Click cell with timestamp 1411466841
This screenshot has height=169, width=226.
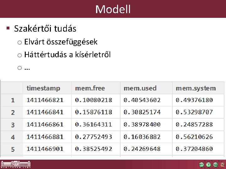click(47, 112)
